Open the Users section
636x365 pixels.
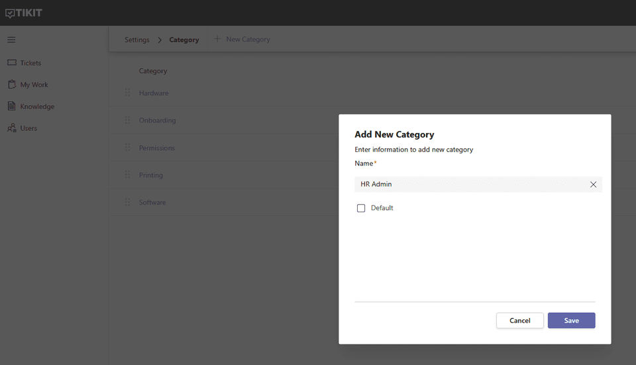tap(28, 128)
